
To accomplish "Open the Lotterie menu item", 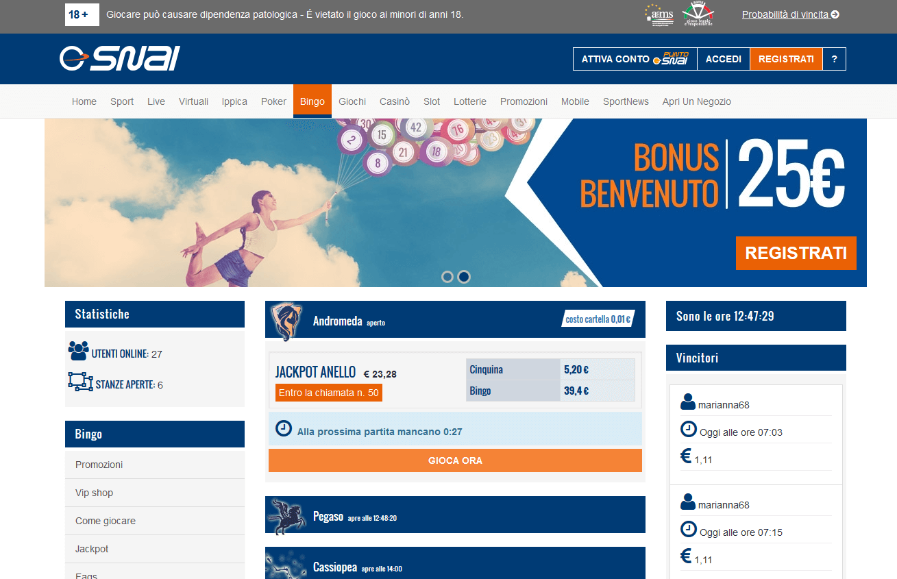I will (x=470, y=101).
